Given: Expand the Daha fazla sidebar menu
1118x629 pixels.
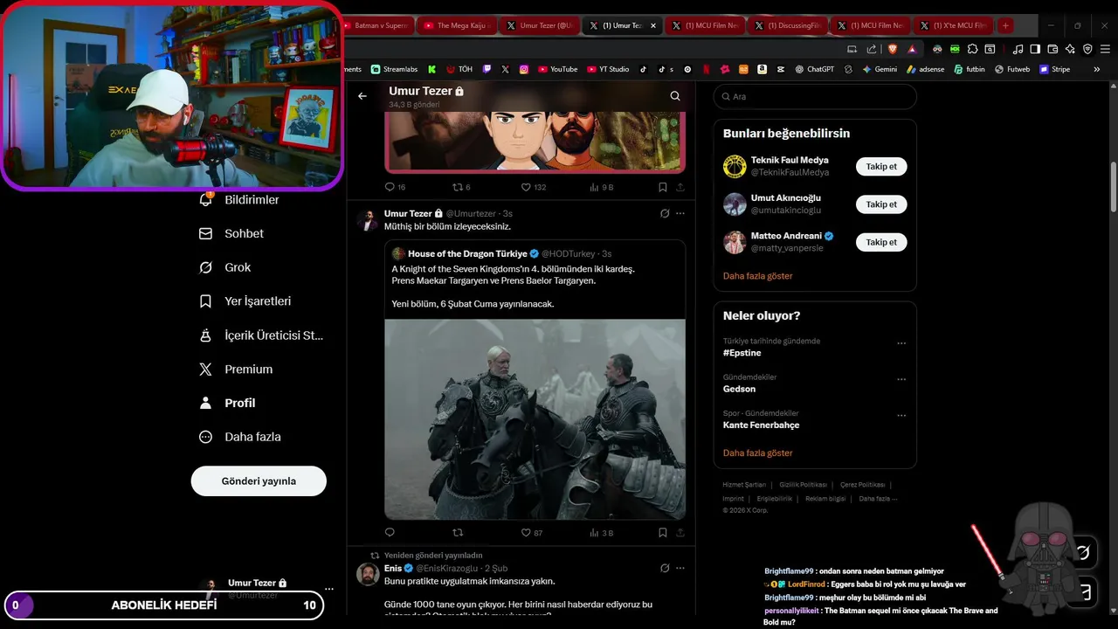Looking at the screenshot, I should point(240,437).
